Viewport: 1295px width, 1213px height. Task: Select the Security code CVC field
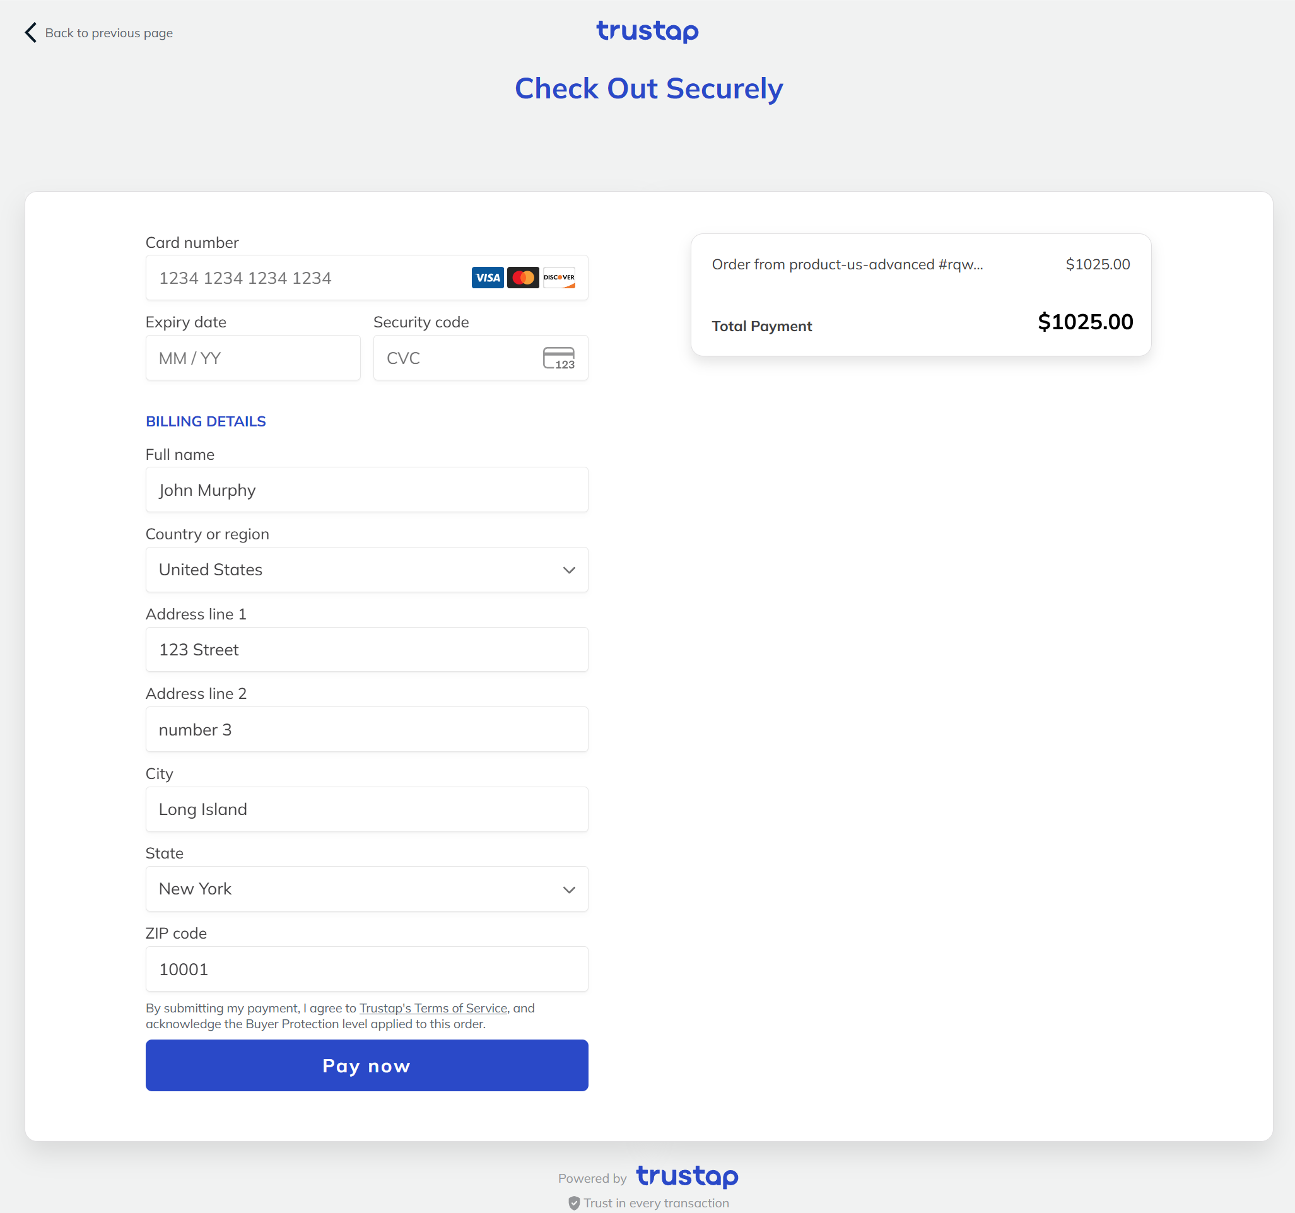tap(480, 358)
